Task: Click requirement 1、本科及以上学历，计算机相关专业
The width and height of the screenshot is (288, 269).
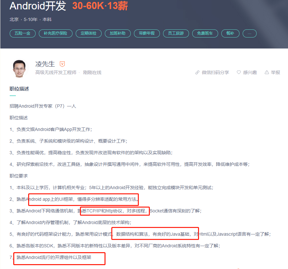Action: tap(111, 188)
